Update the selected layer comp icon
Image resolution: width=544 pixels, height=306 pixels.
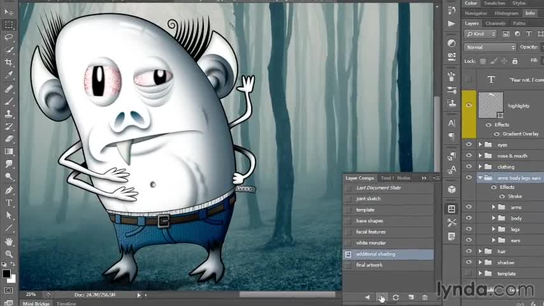click(396, 297)
